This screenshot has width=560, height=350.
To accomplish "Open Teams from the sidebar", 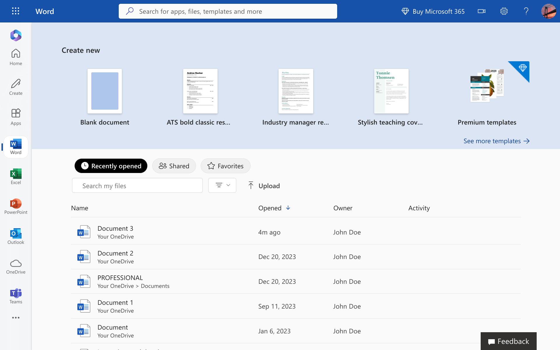I will [x=15, y=295].
